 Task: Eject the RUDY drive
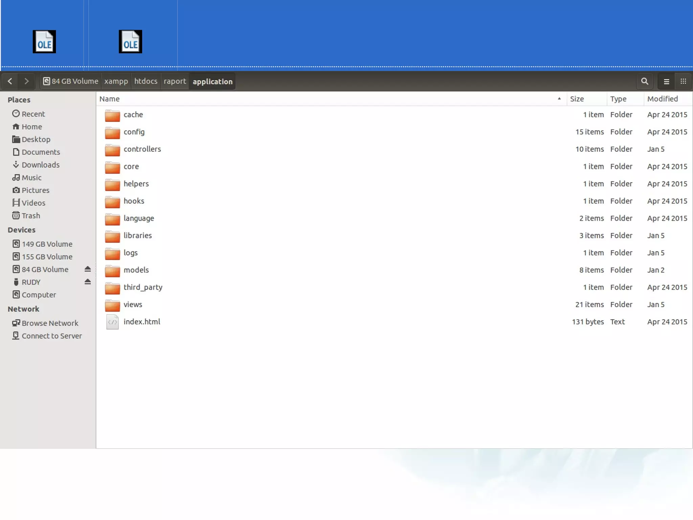pyautogui.click(x=88, y=282)
